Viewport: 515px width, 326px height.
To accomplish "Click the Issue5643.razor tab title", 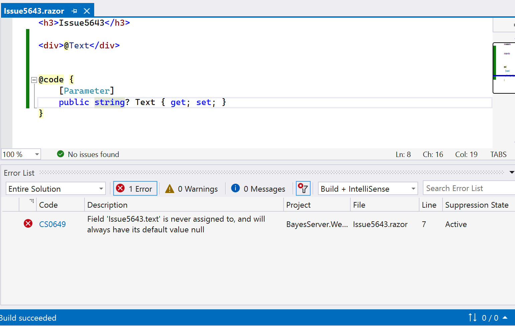I will click(34, 11).
